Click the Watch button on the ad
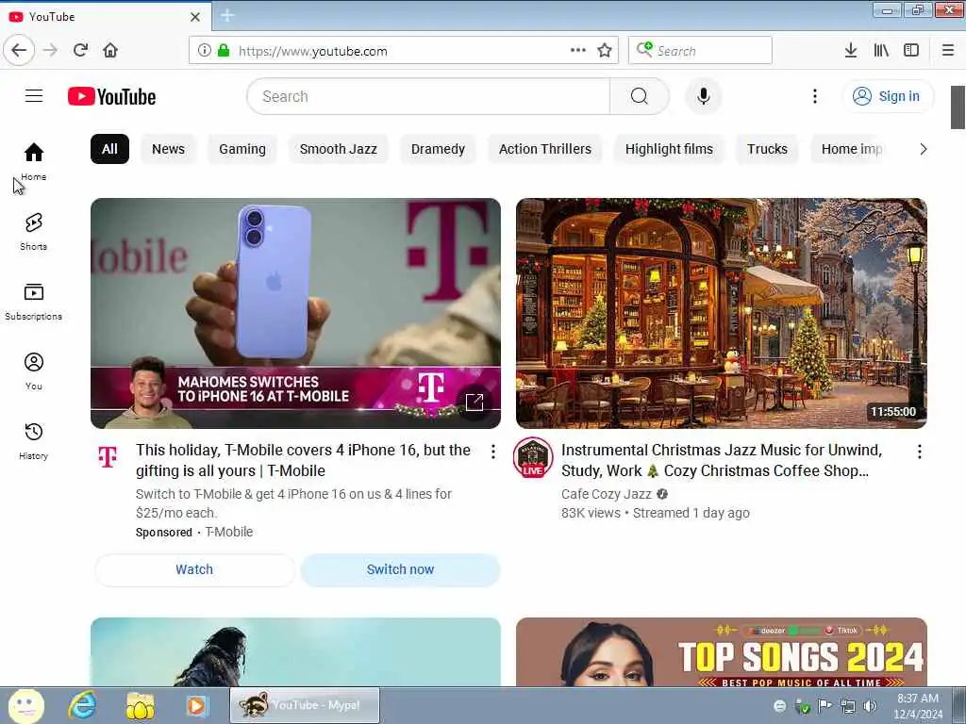The width and height of the screenshot is (966, 724). tap(194, 569)
